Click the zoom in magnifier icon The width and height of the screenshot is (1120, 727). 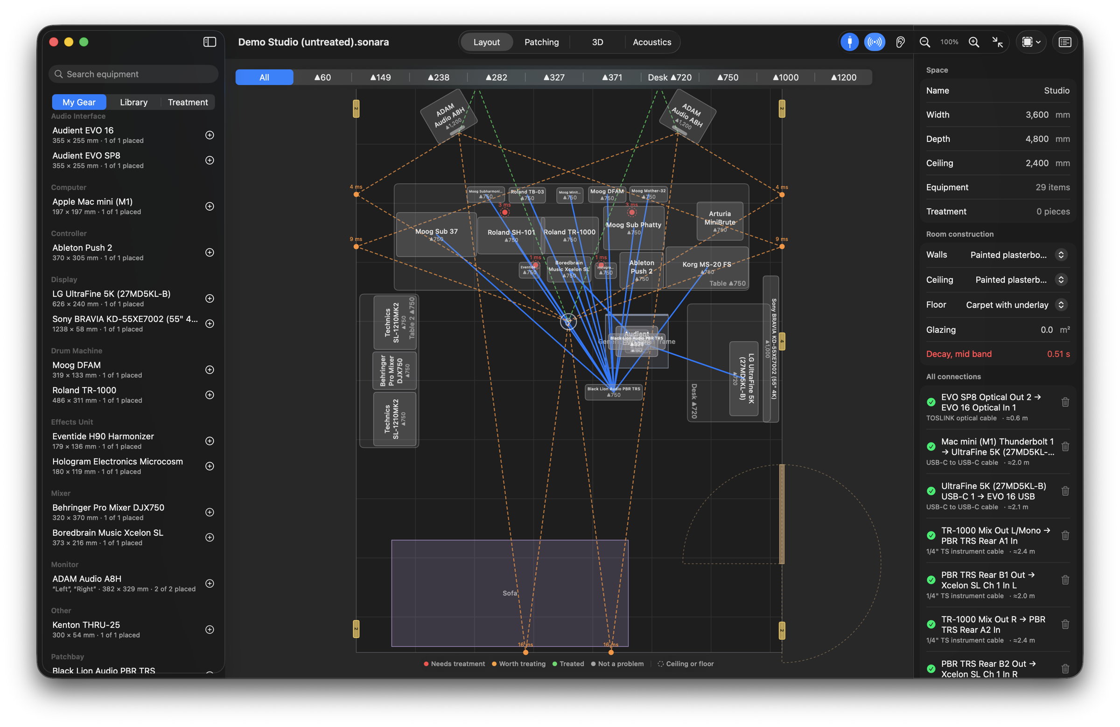pyautogui.click(x=974, y=42)
